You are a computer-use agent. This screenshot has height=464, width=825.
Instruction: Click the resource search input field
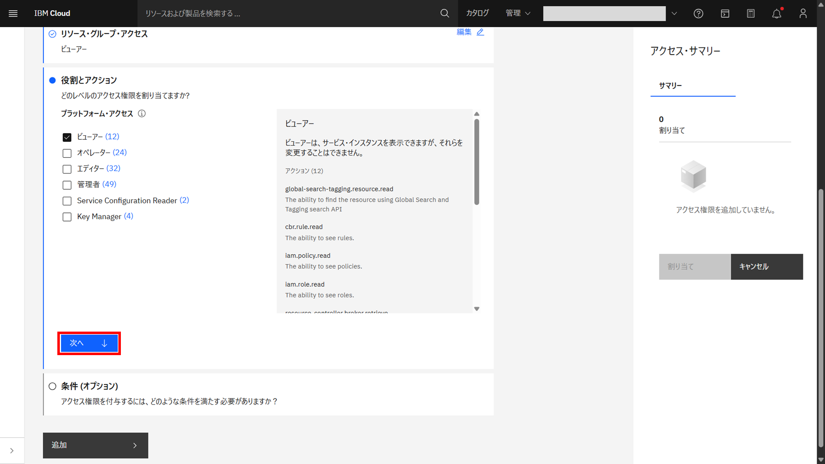289,14
